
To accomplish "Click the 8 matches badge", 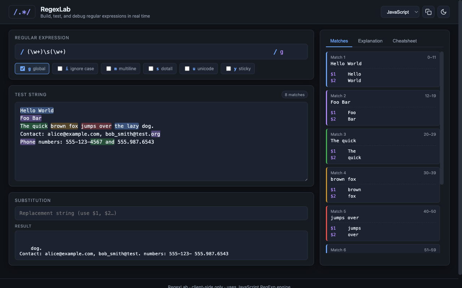I will pos(295,95).
